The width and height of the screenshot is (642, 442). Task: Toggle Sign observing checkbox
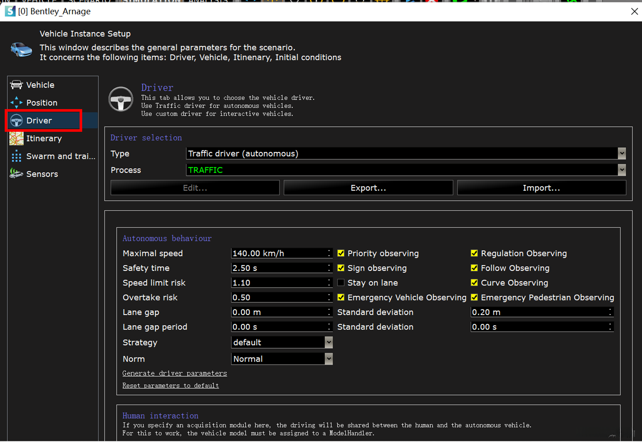point(341,268)
